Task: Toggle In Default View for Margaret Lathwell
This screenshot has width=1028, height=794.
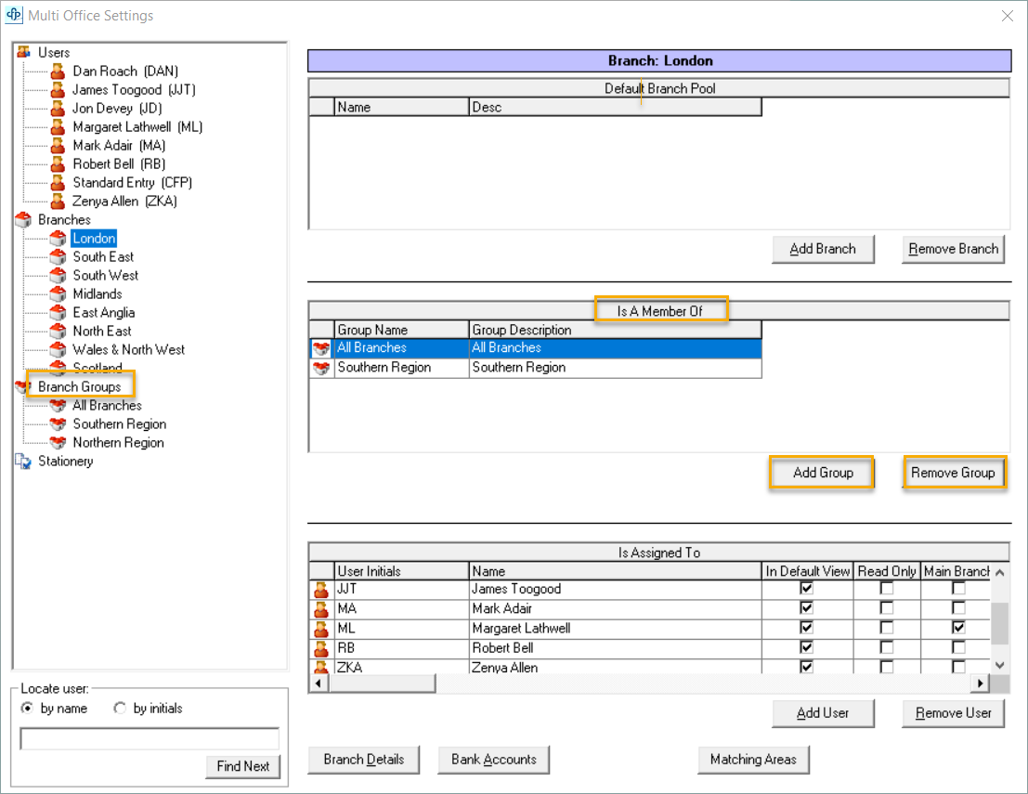Action: coord(806,628)
